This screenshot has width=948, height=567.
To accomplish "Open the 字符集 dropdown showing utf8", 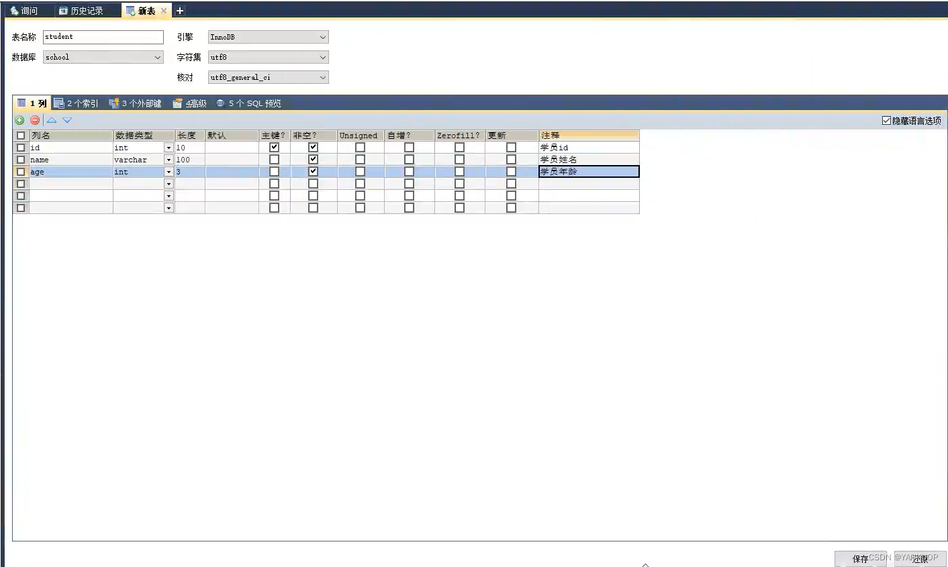I will click(x=269, y=57).
